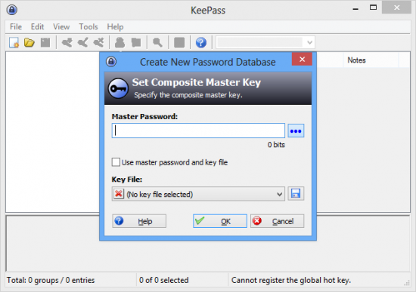Open the Tools menu
This screenshot has width=416, height=292.
pos(88,26)
